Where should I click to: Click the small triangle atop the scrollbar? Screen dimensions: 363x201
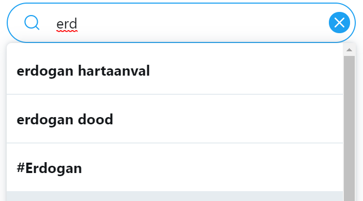coord(349,50)
